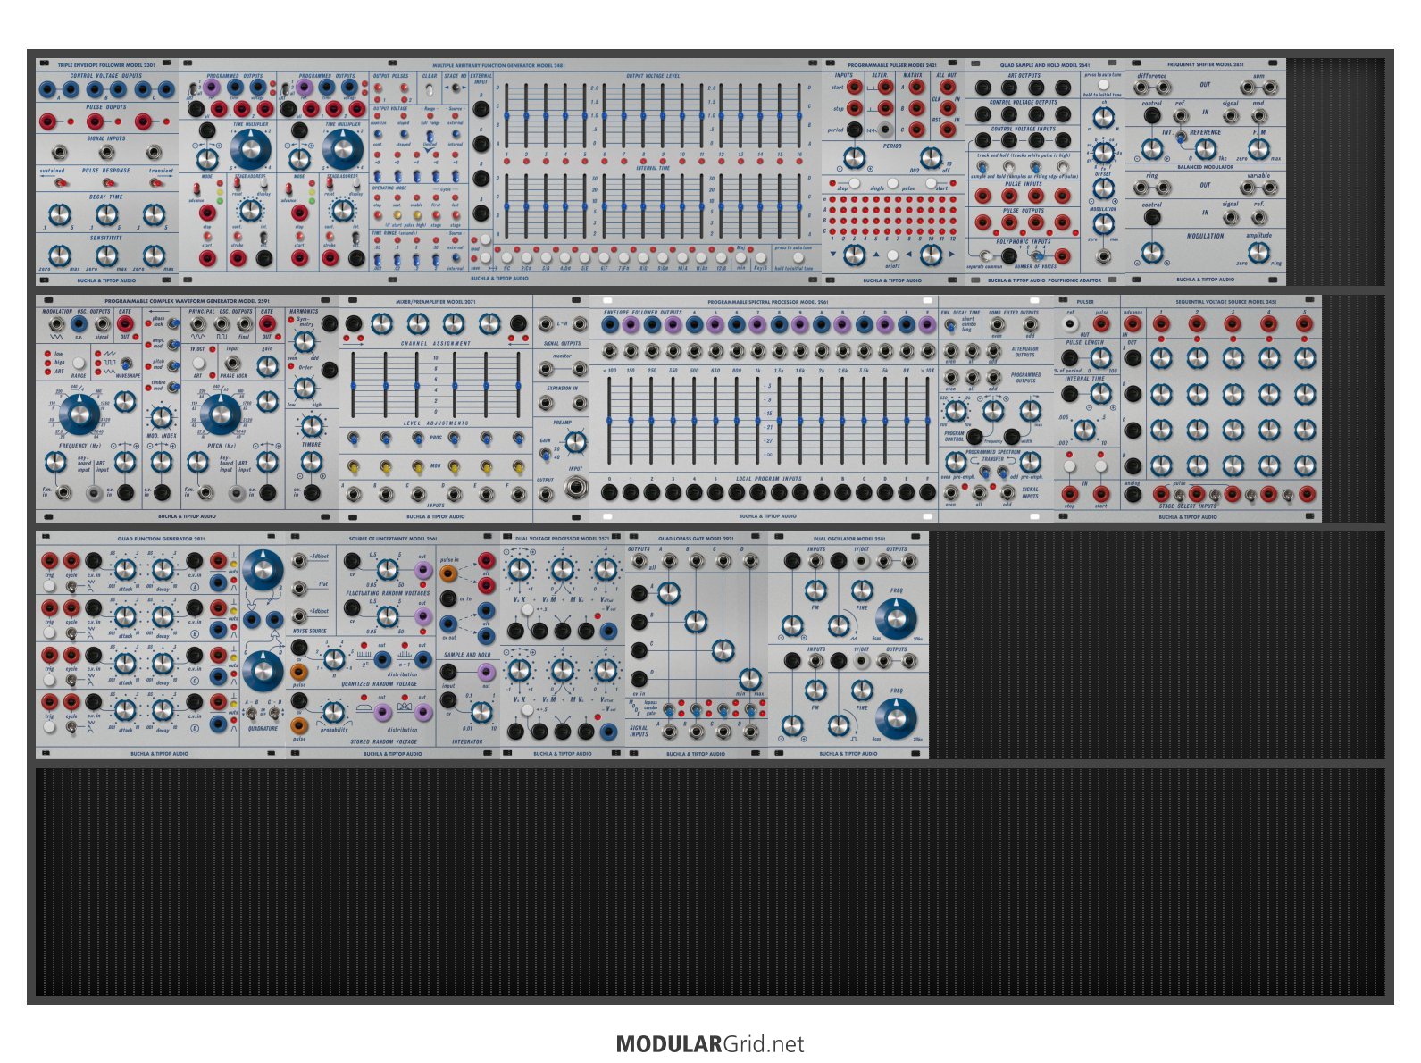
Task: Toggle channel A PROG switch on Mixer 207
Action: 354,439
